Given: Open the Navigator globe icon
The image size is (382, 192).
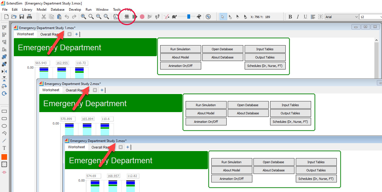Looking at the screenshot, I should tap(208, 17).
